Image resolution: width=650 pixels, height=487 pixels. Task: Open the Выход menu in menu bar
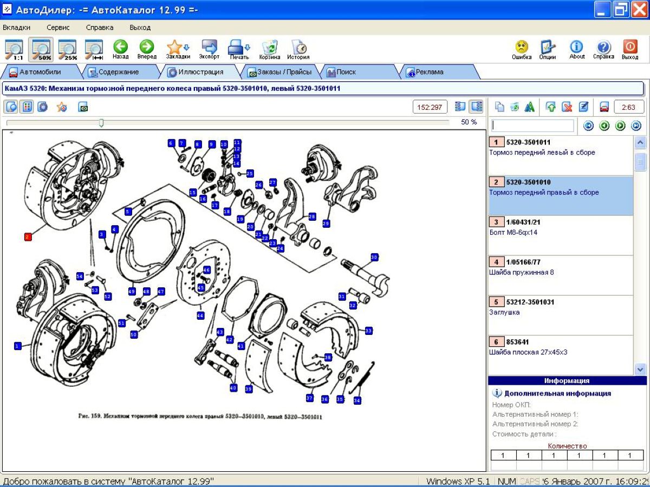pos(140,27)
